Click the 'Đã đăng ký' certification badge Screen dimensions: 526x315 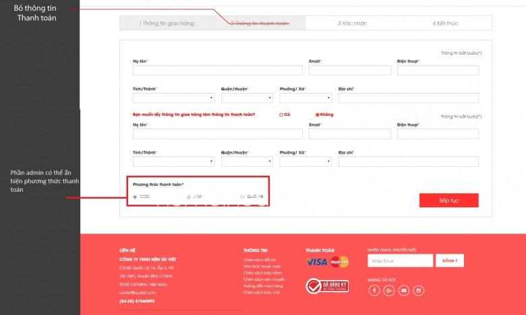[x=327, y=286]
